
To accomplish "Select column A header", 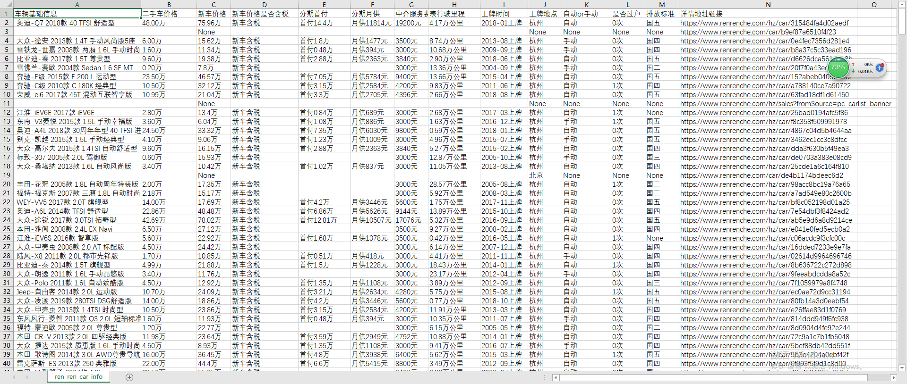I will click(x=77, y=5).
